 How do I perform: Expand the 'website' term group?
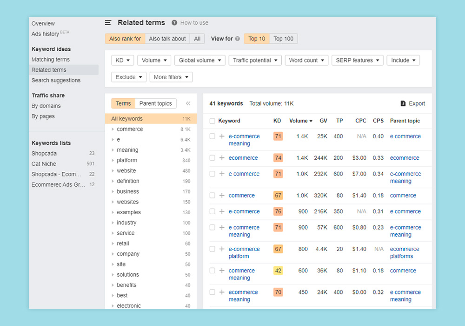coord(113,171)
